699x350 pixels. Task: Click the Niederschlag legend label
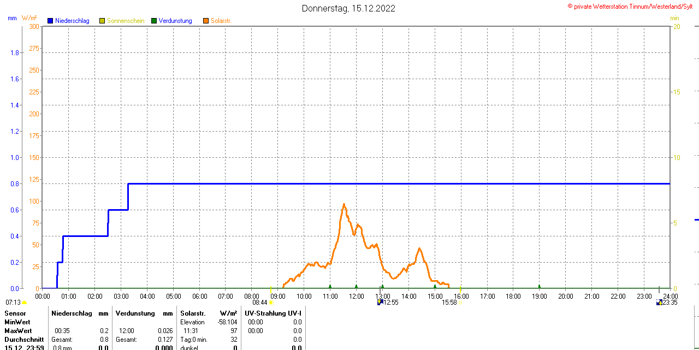pyautogui.click(x=72, y=21)
